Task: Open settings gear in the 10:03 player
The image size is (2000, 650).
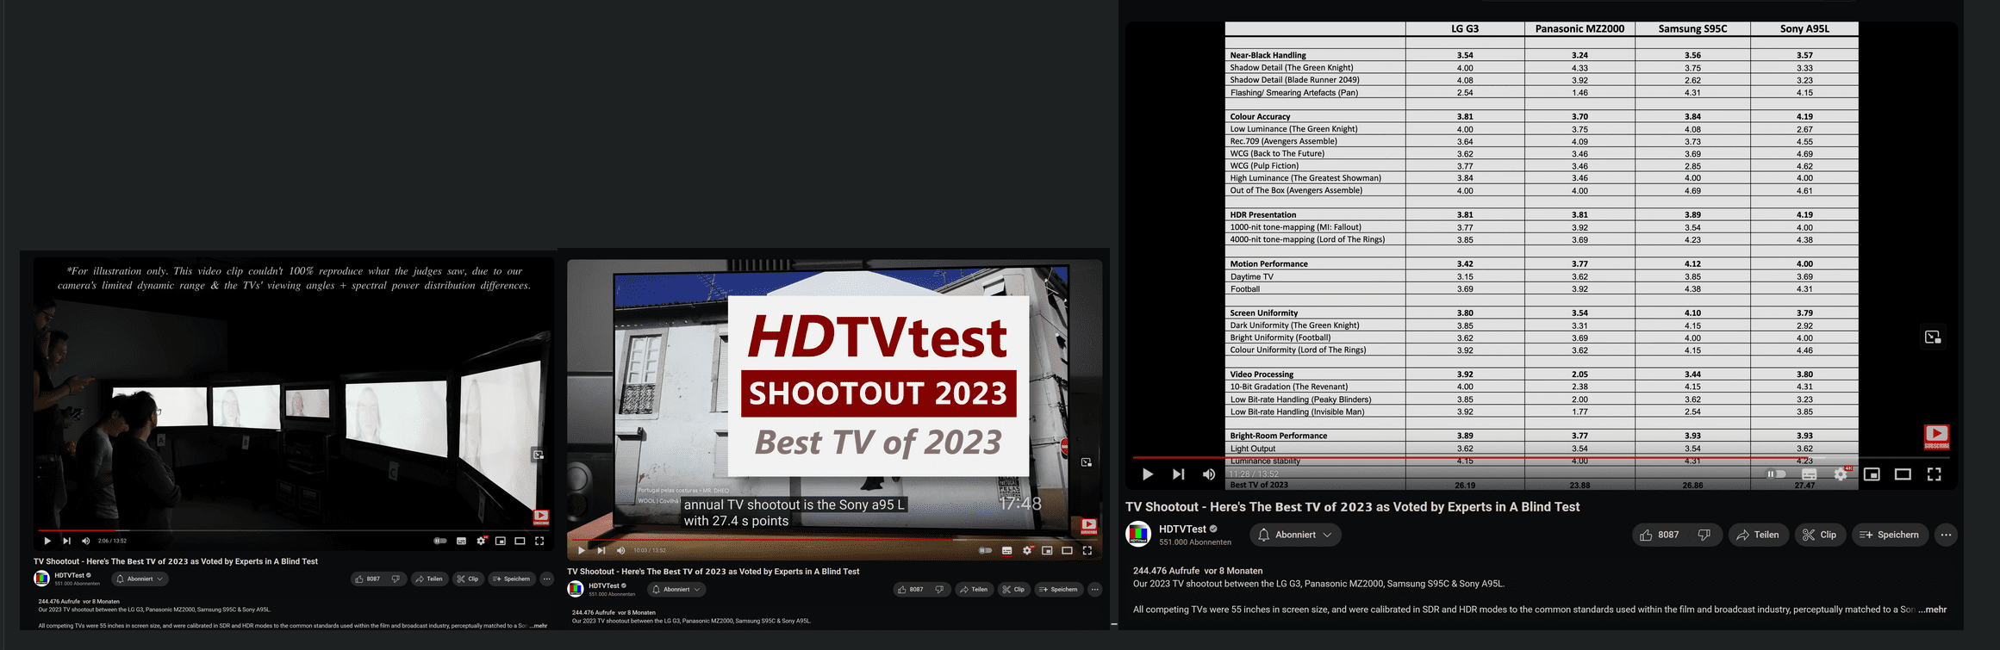Action: point(1027,550)
